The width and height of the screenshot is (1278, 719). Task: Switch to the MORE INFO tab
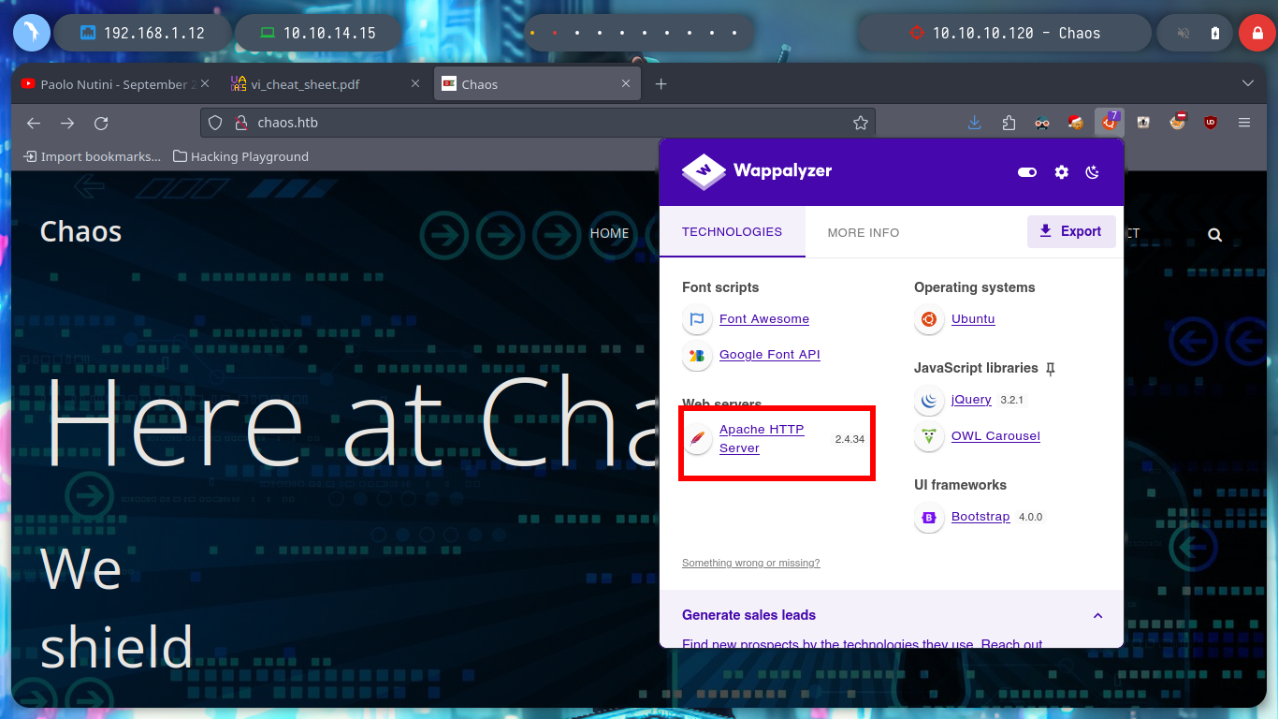[864, 232]
